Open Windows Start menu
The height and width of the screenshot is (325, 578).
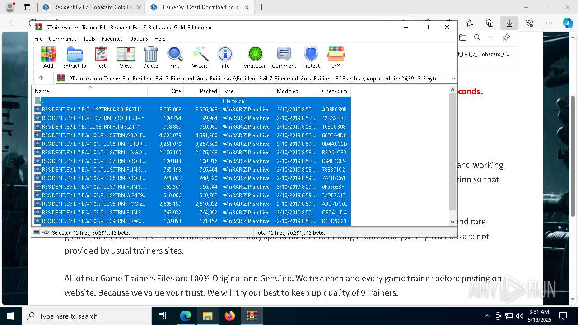pyautogui.click(x=11, y=316)
